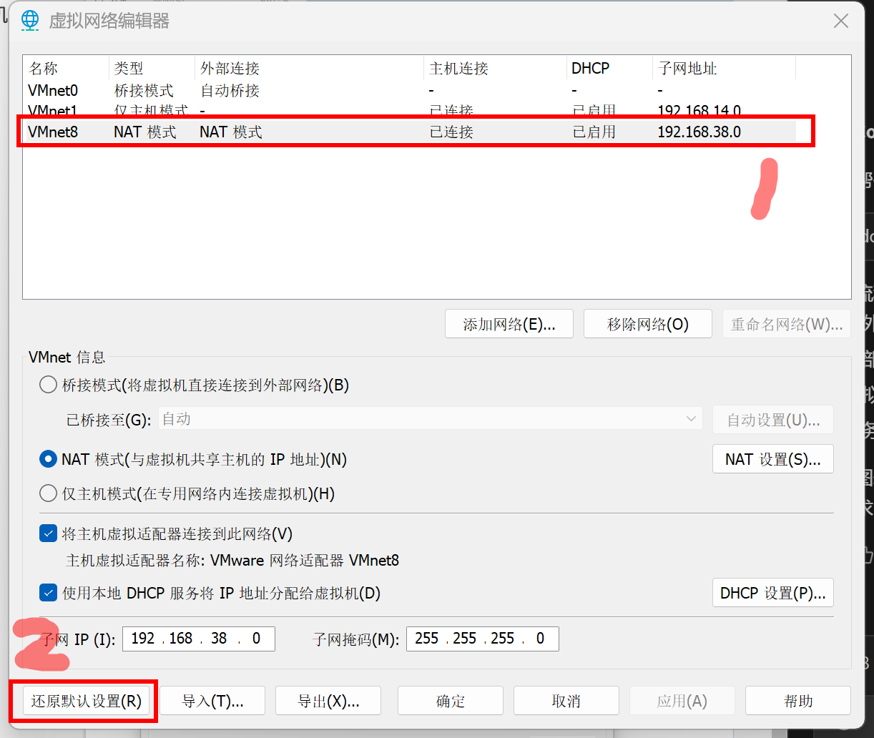Toggle 使用本地 DHCP 服务 checkbox
Image resolution: width=874 pixels, height=738 pixels.
pyautogui.click(x=49, y=593)
